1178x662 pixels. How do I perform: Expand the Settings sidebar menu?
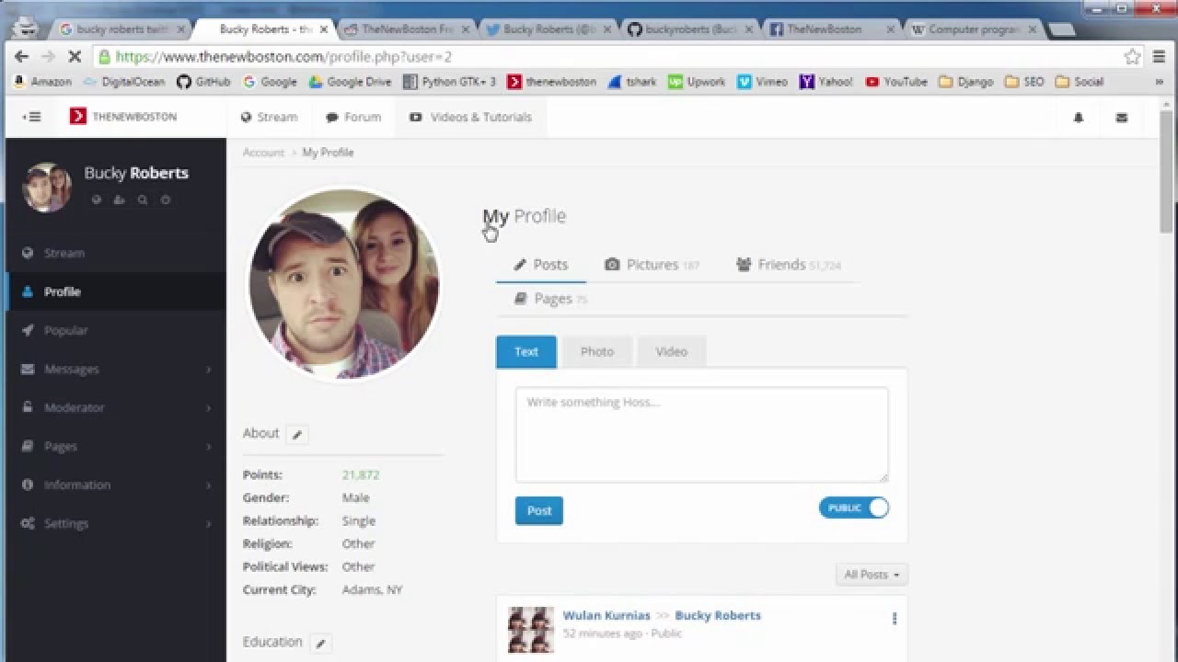click(116, 523)
